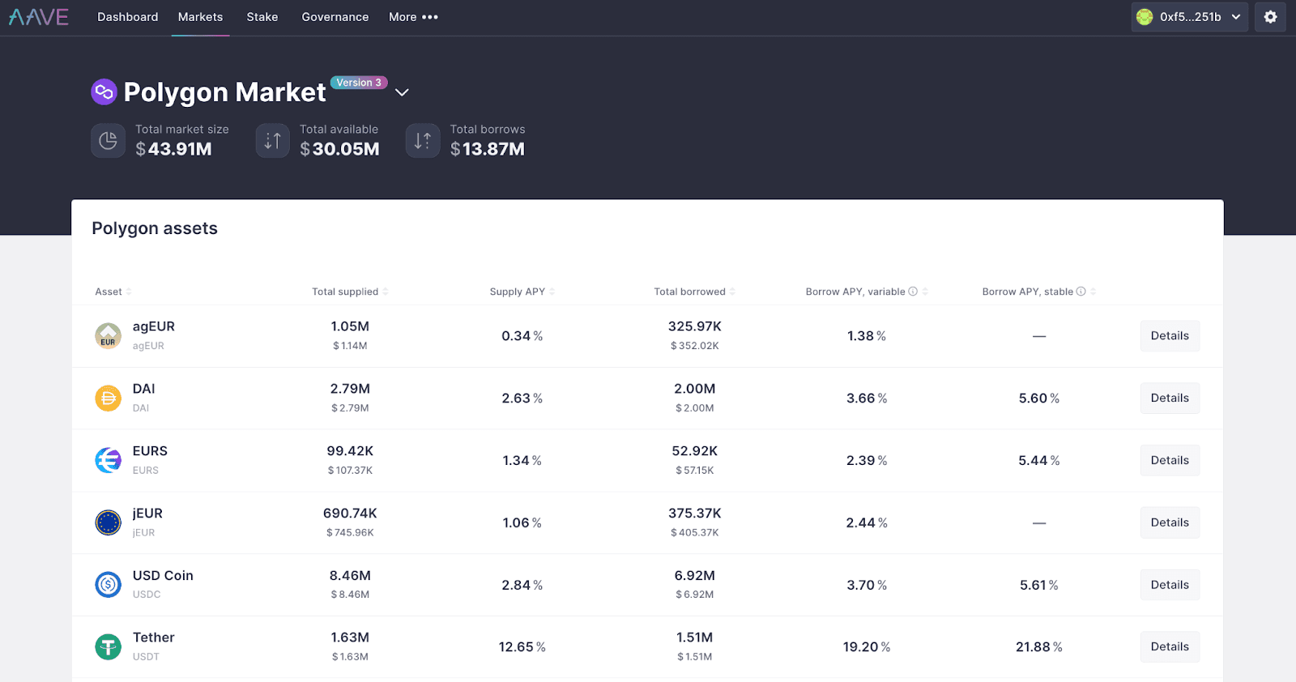The height and width of the screenshot is (682, 1296).
Task: Click the $30.05M total available value
Action: tap(339, 149)
